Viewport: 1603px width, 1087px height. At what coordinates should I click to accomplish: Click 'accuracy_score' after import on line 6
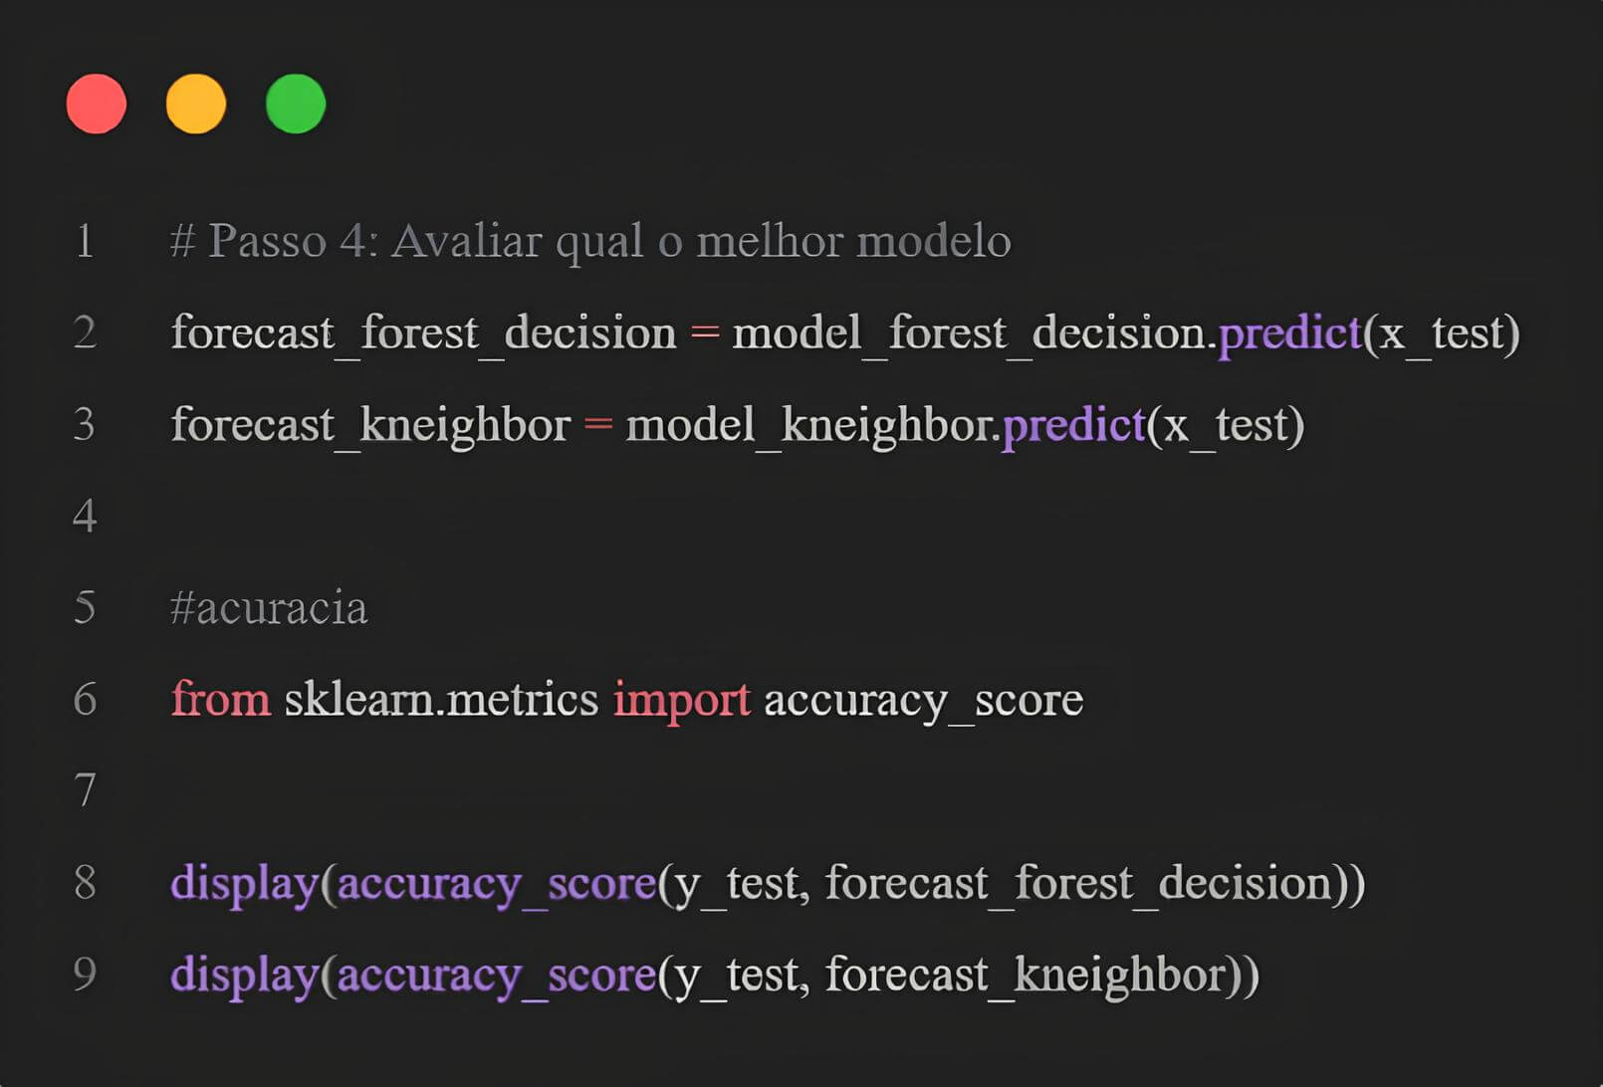pyautogui.click(x=923, y=700)
